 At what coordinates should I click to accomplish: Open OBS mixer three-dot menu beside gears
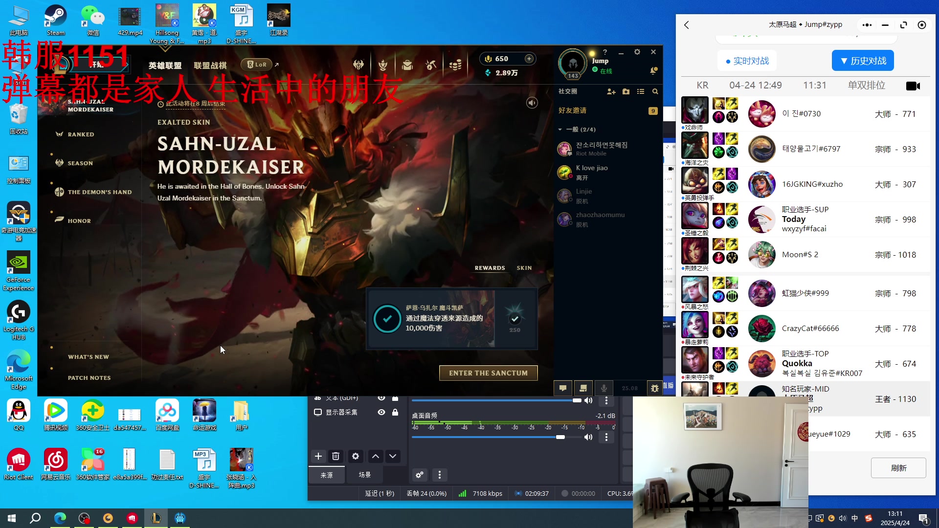(440, 475)
